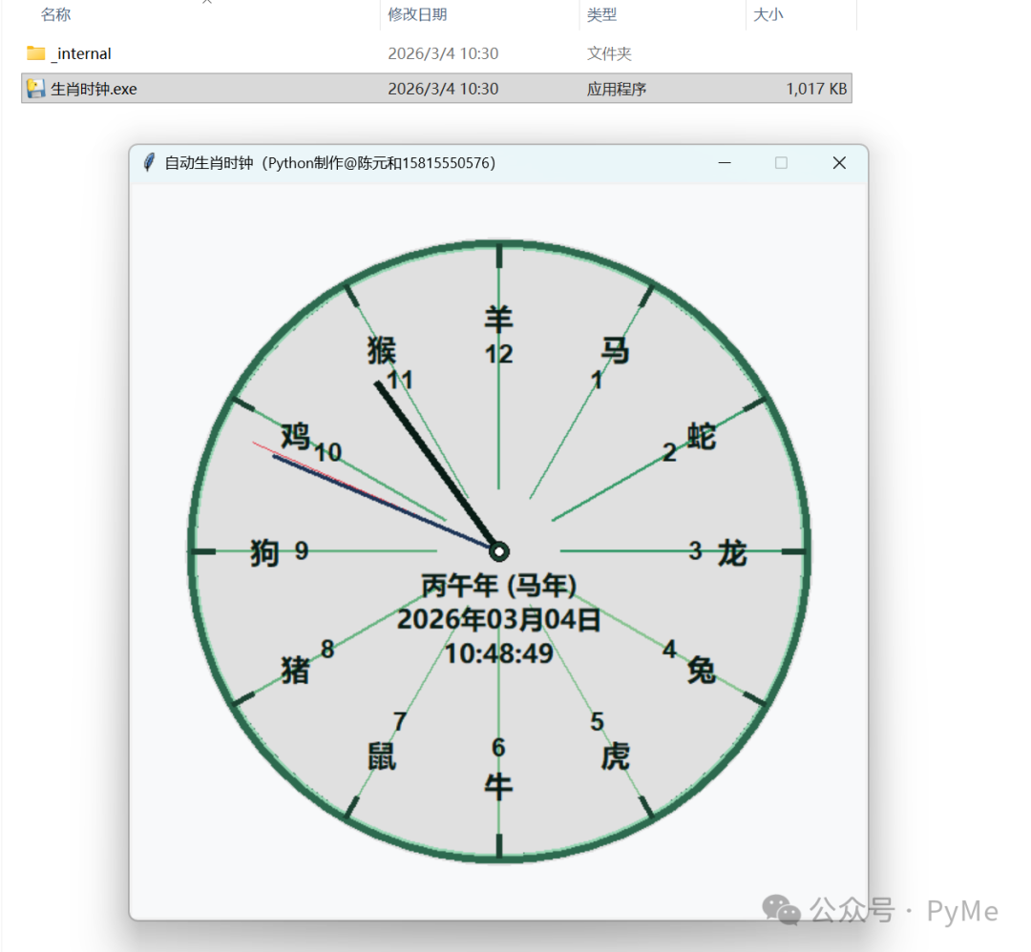Click the clock window title text

[x=330, y=163]
